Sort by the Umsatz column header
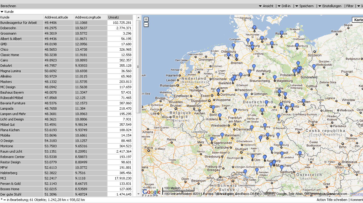 coord(120,17)
